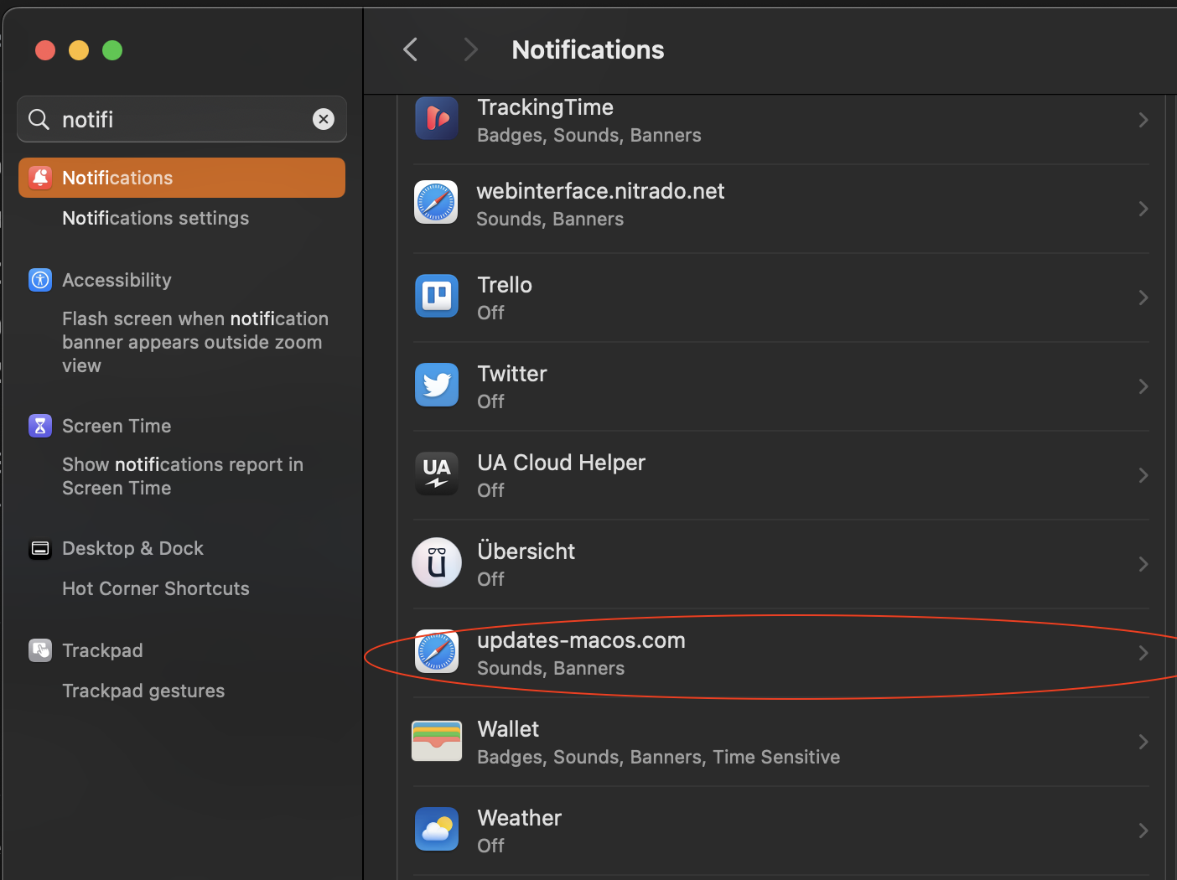The width and height of the screenshot is (1177, 880).
Task: Click the magnifying glass search icon
Action: click(x=39, y=120)
